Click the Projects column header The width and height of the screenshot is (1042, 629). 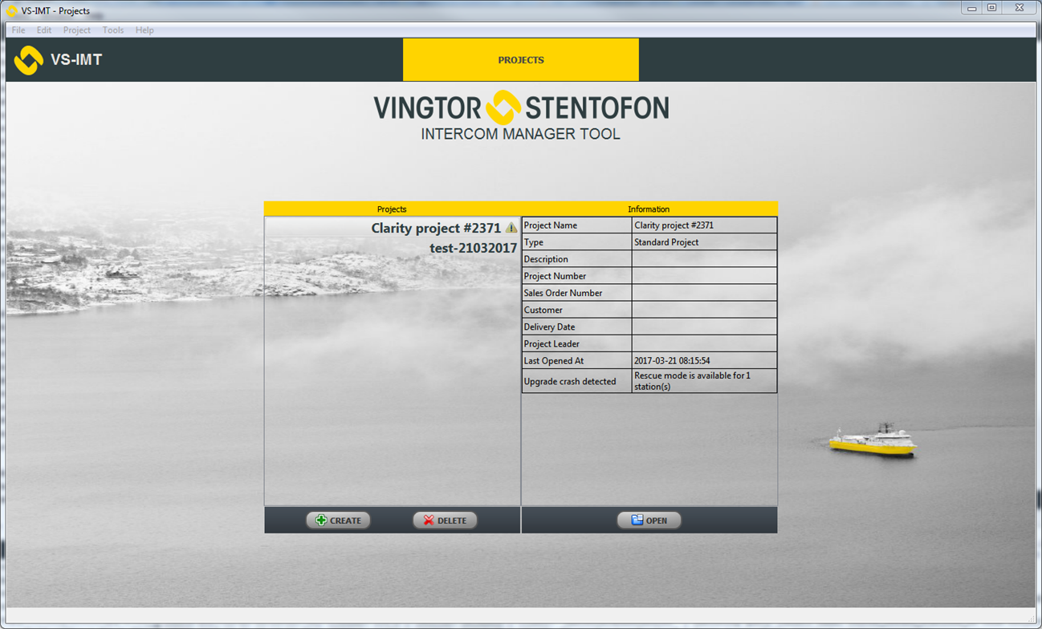[x=392, y=209]
